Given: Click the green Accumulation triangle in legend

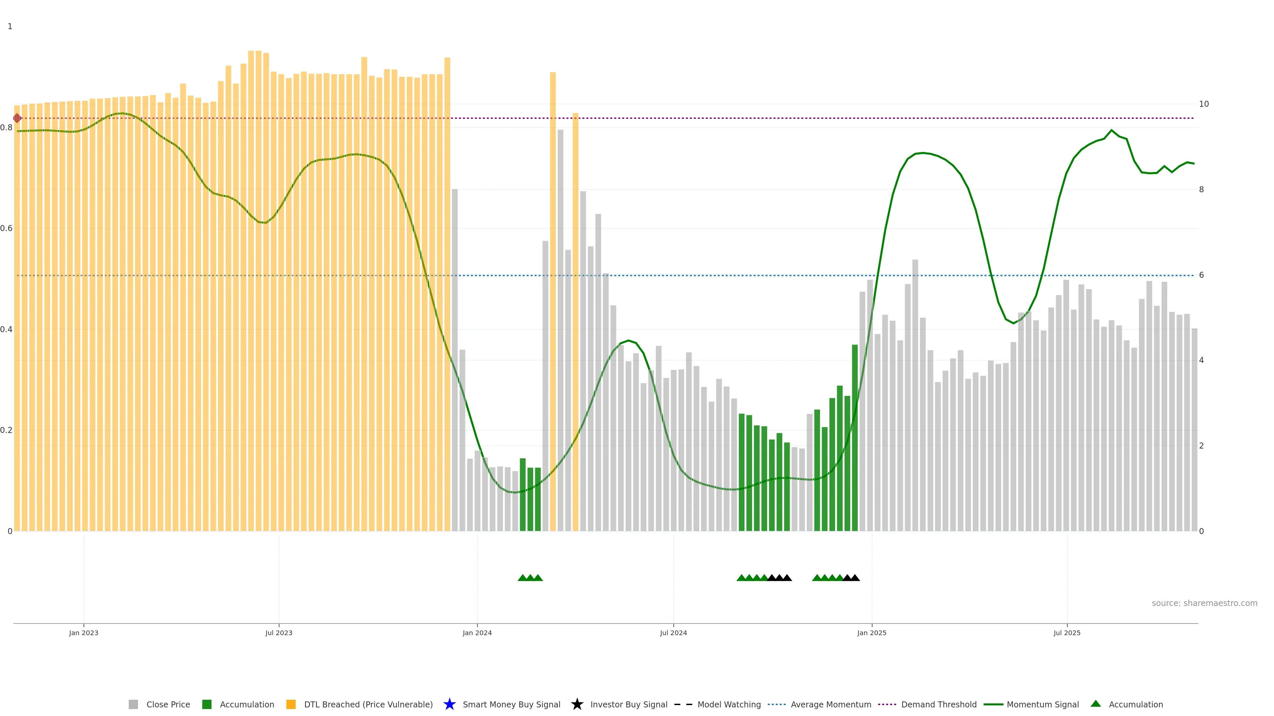Looking at the screenshot, I should (x=1096, y=704).
